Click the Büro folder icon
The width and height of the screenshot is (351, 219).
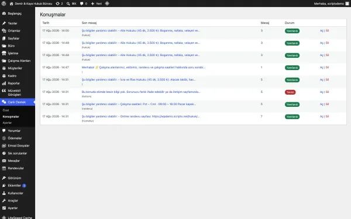[x=4, y=46]
